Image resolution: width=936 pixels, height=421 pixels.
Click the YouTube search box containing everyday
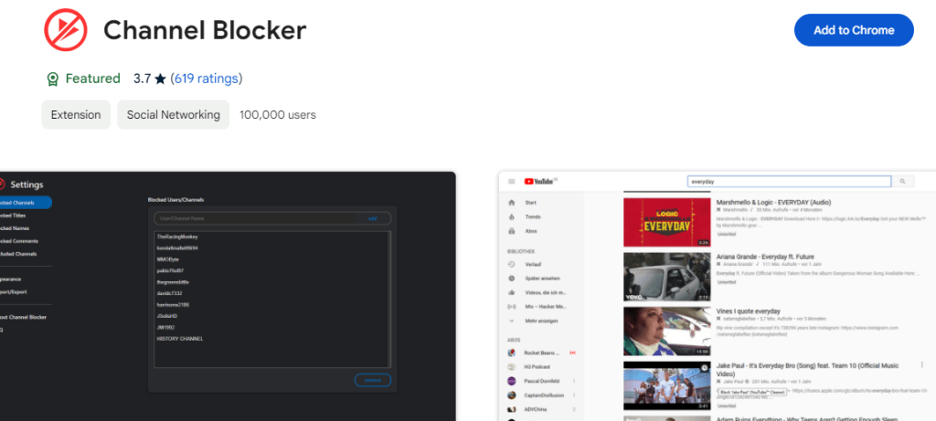click(x=789, y=182)
